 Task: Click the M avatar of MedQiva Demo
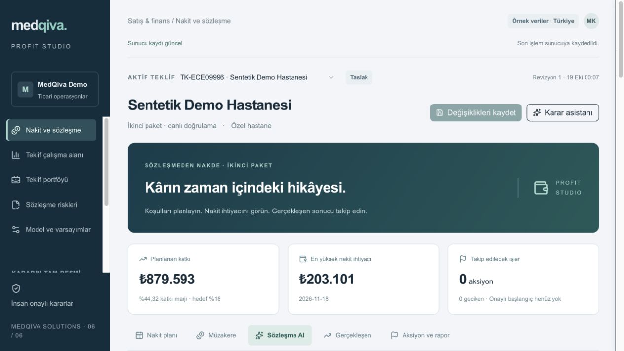(25, 90)
